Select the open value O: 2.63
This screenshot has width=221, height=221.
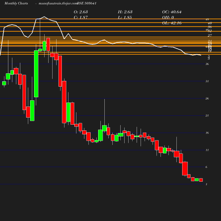click(81, 12)
